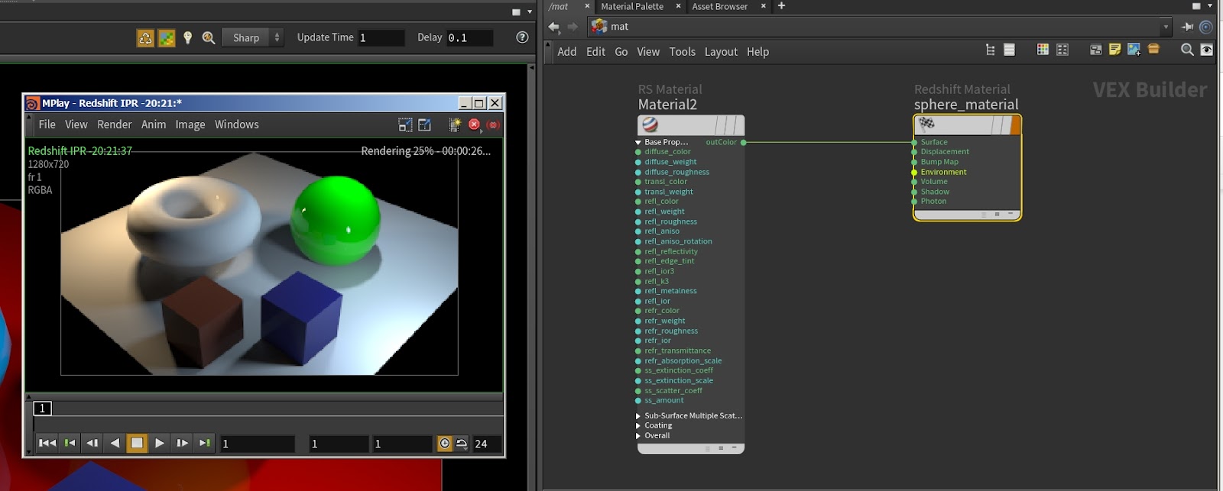This screenshot has width=1223, height=491.
Task: Toggle the colored bucket preview icon
Action: pos(167,37)
